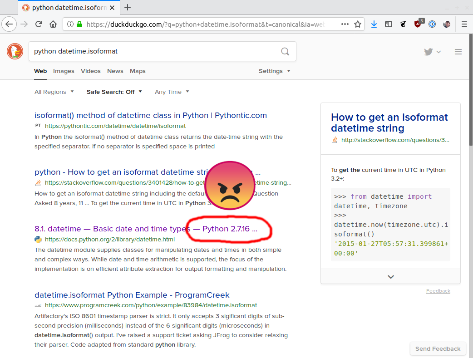Switch to the Images tab
The height and width of the screenshot is (358, 473).
click(x=64, y=71)
